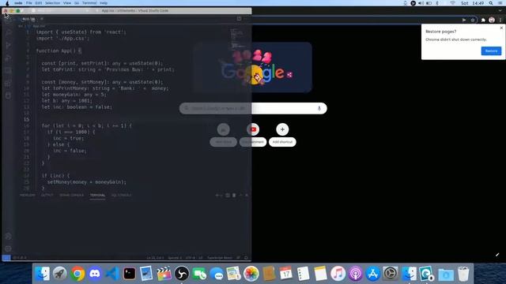Switch to DEBUG CONSOLE tab
Image resolution: width=506 pixels, height=284 pixels.
click(72, 195)
